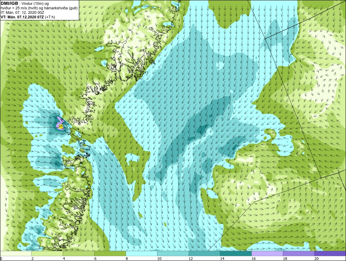
Task: Click the legend value 12
Action: pos(191,259)
